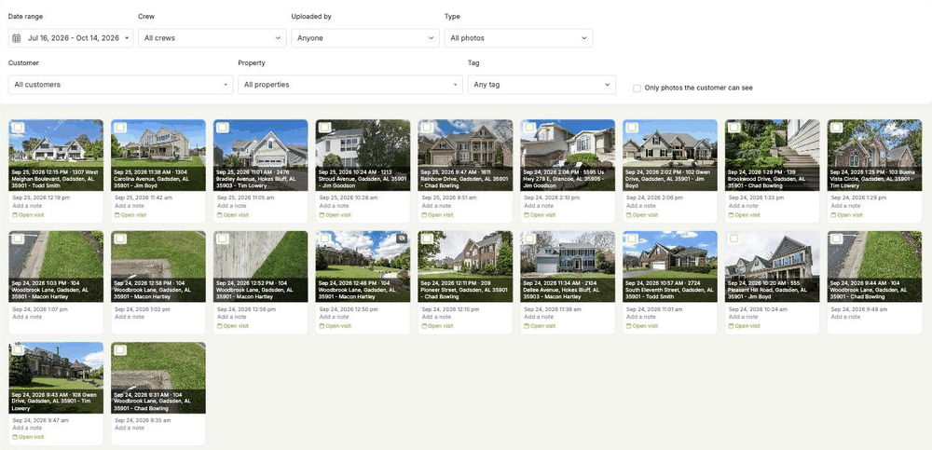Open the 2724 South Eleventh Street photo thumbnail
Screen dimensions: 932x450
670,266
